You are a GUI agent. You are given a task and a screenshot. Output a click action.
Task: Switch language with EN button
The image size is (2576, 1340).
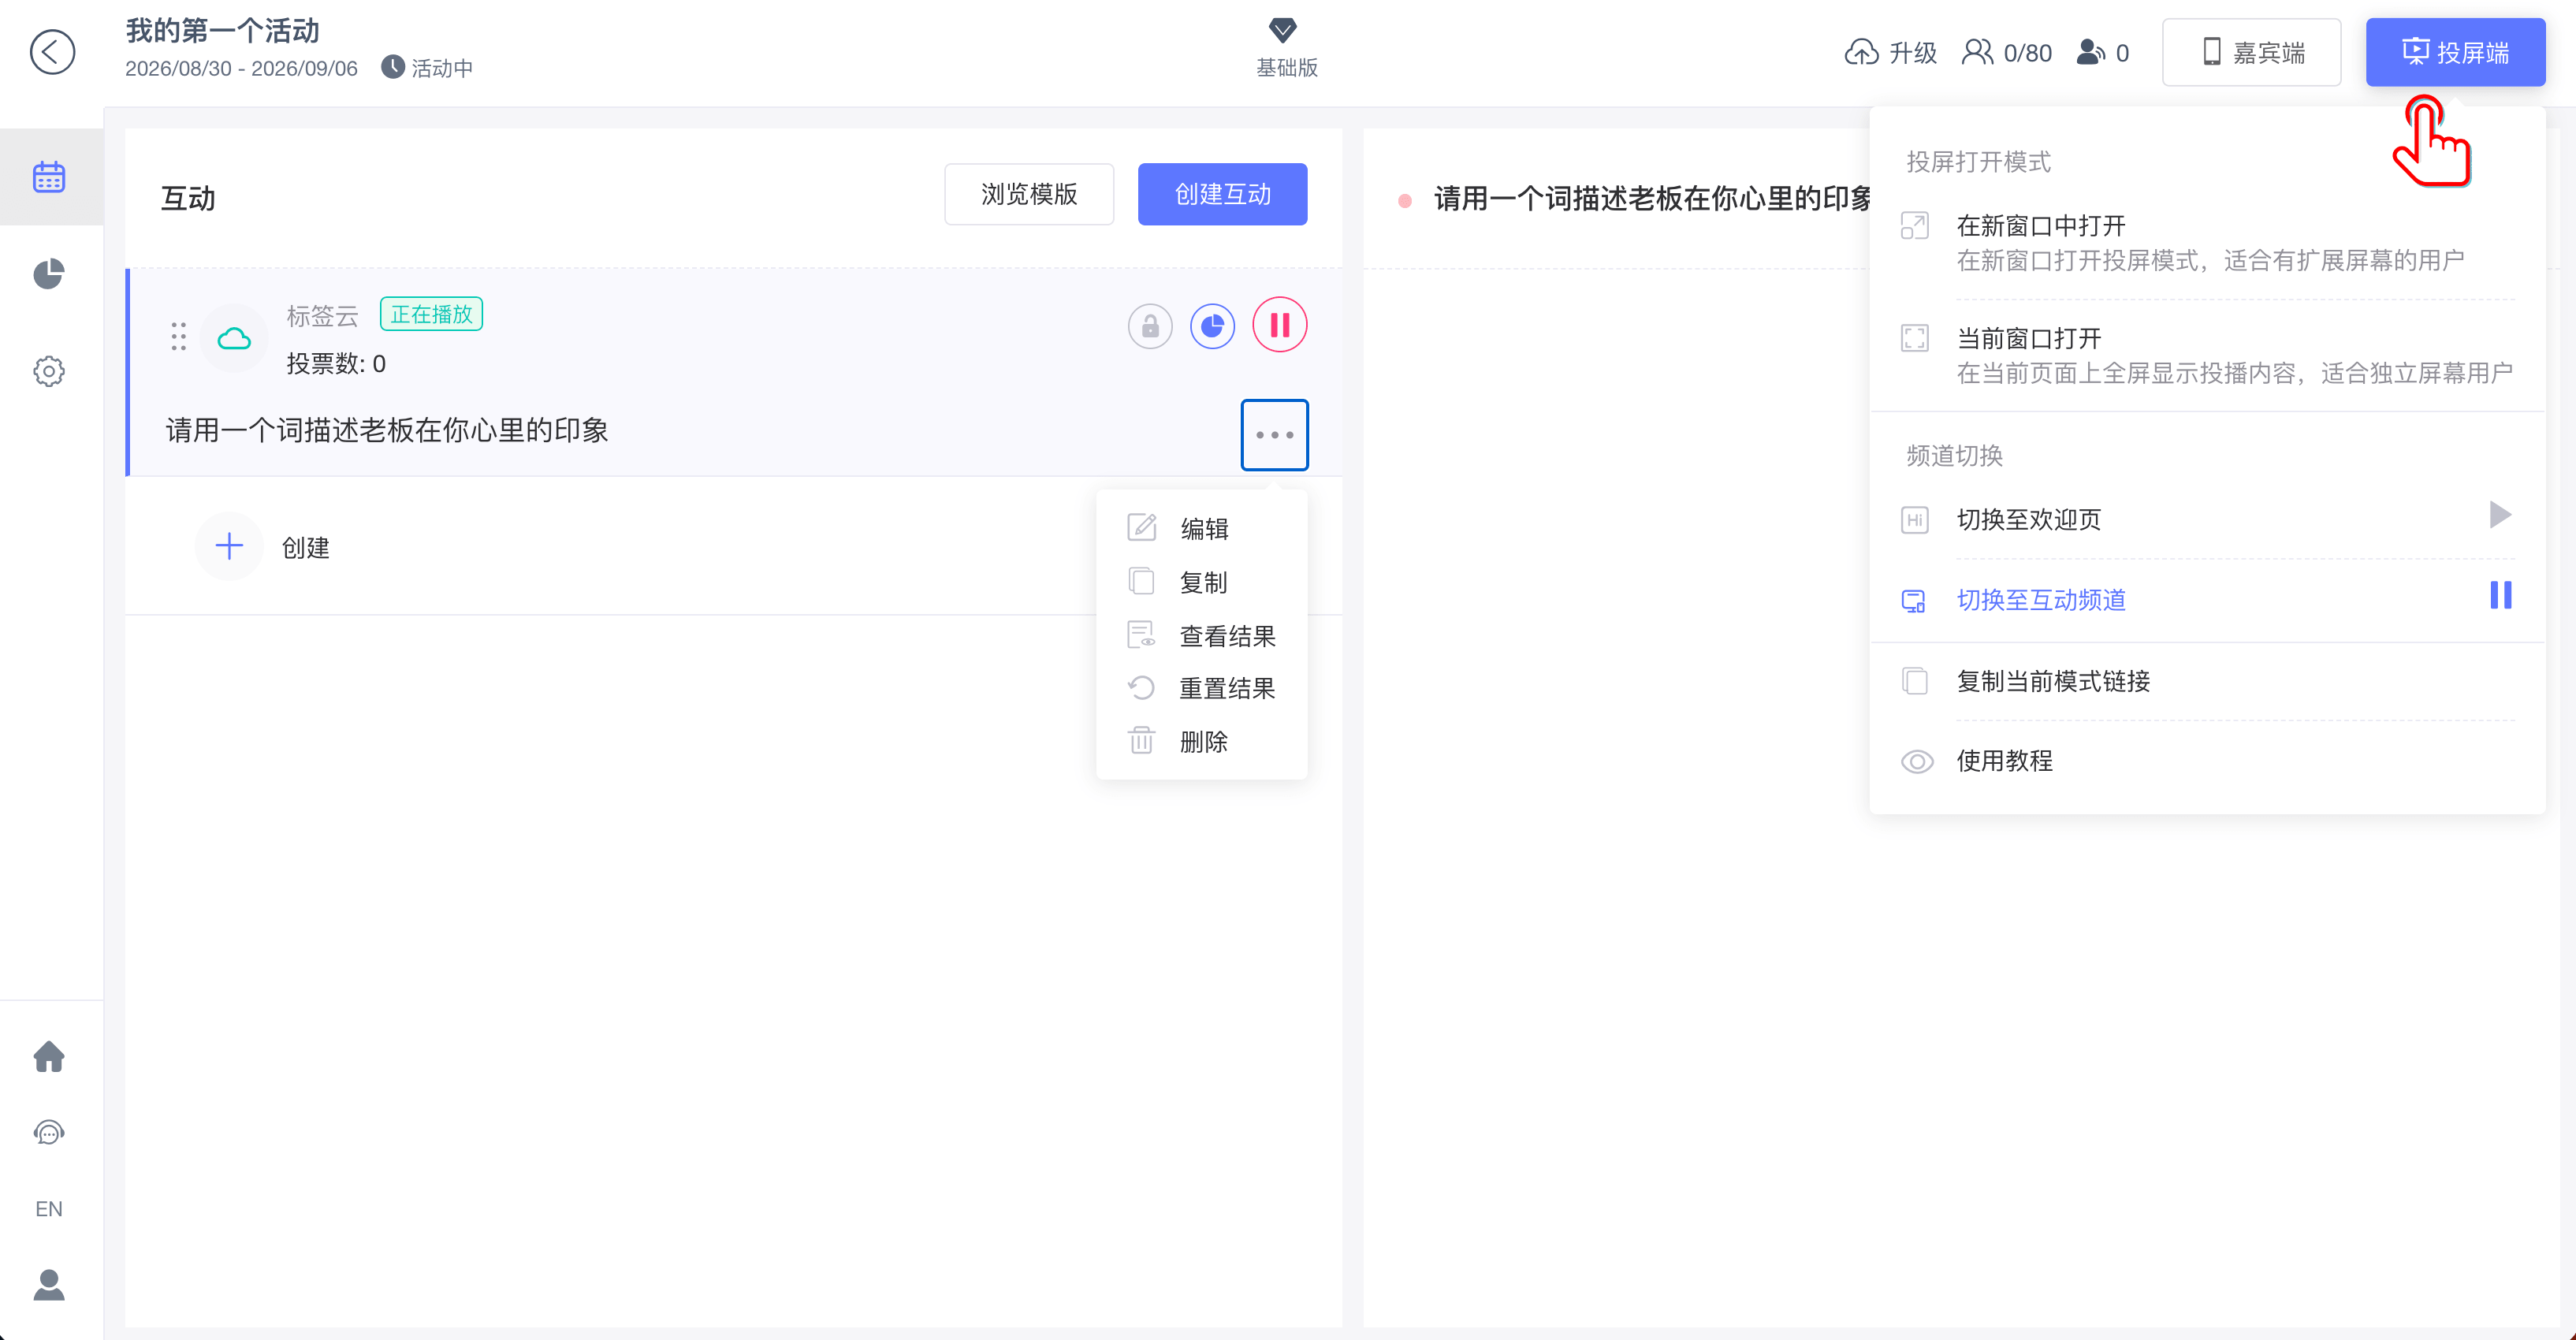pyautogui.click(x=49, y=1209)
